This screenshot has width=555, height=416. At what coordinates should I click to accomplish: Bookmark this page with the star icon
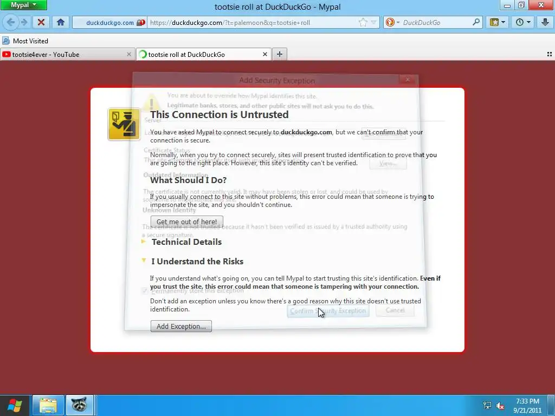pyautogui.click(x=363, y=23)
